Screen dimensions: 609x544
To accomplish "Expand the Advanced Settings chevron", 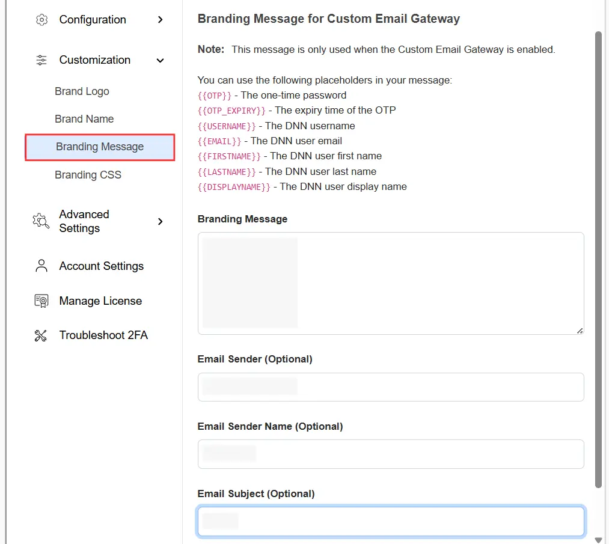I will click(x=160, y=221).
